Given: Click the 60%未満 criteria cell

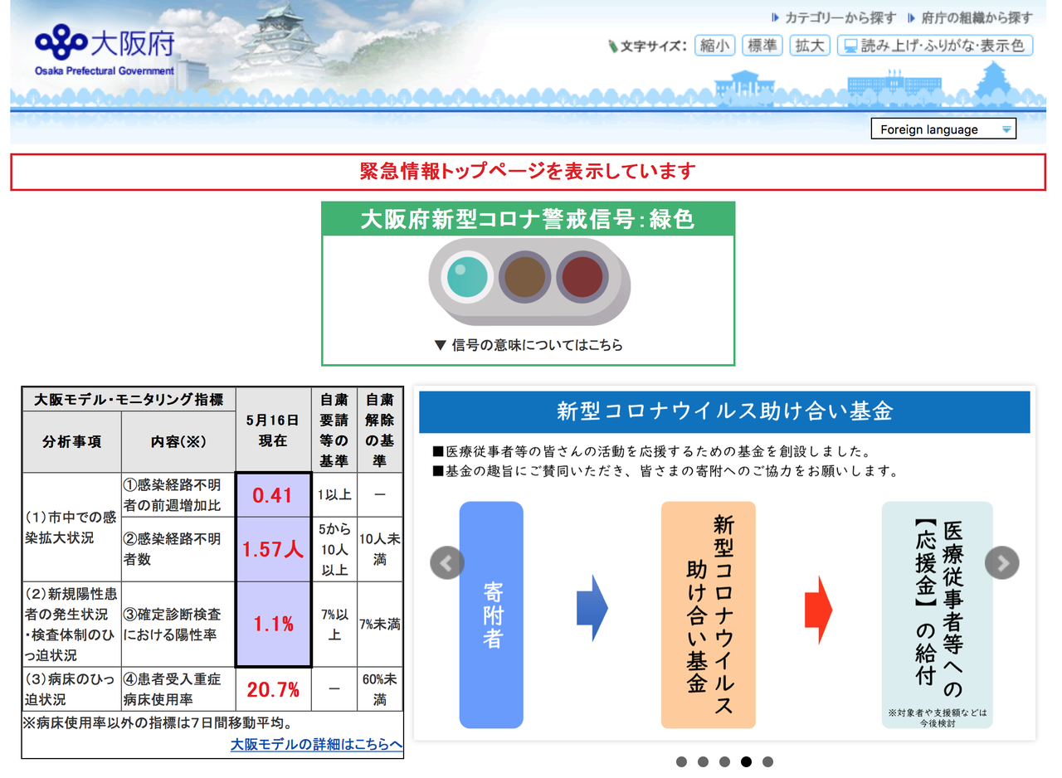Looking at the screenshot, I should click(x=380, y=689).
